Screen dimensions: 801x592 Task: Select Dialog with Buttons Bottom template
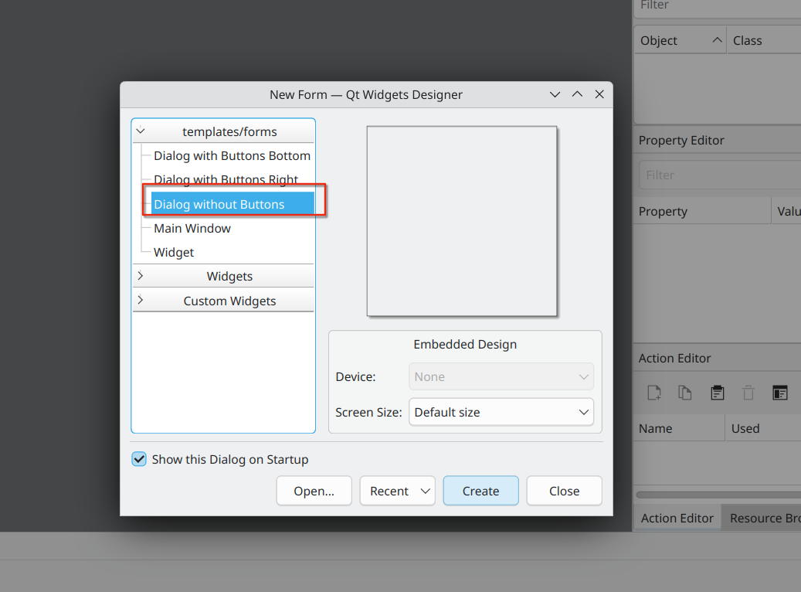coord(232,155)
